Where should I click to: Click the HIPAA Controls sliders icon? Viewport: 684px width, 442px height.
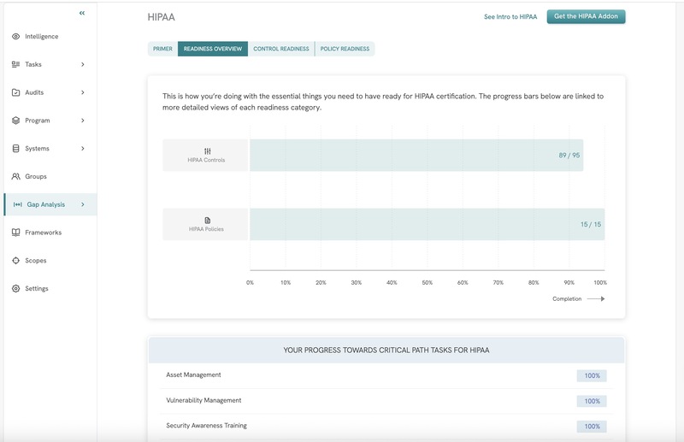point(207,151)
